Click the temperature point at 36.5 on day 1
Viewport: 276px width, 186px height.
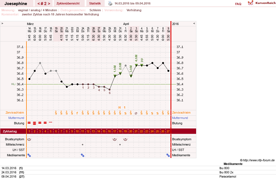(29, 79)
